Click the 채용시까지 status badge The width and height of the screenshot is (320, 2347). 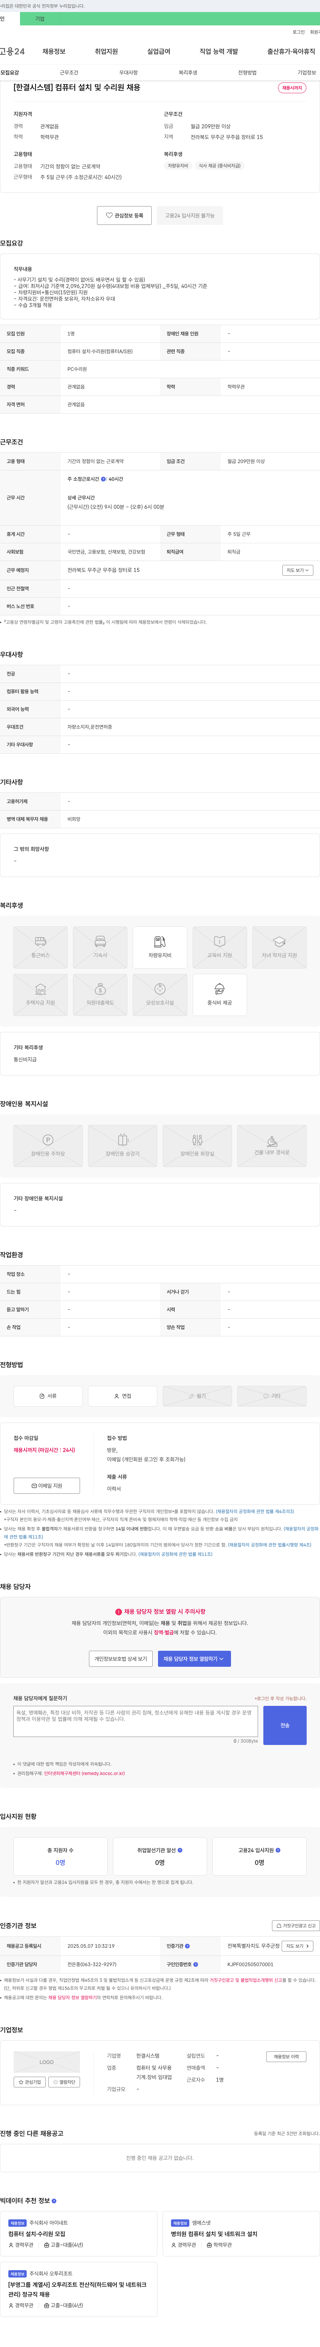(x=292, y=89)
